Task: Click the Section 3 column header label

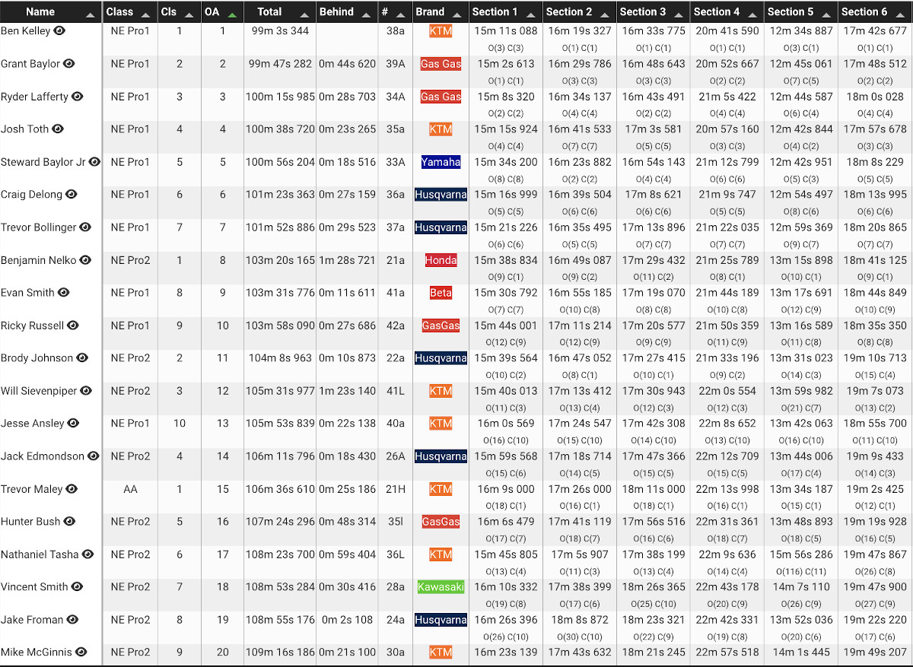Action: point(643,11)
